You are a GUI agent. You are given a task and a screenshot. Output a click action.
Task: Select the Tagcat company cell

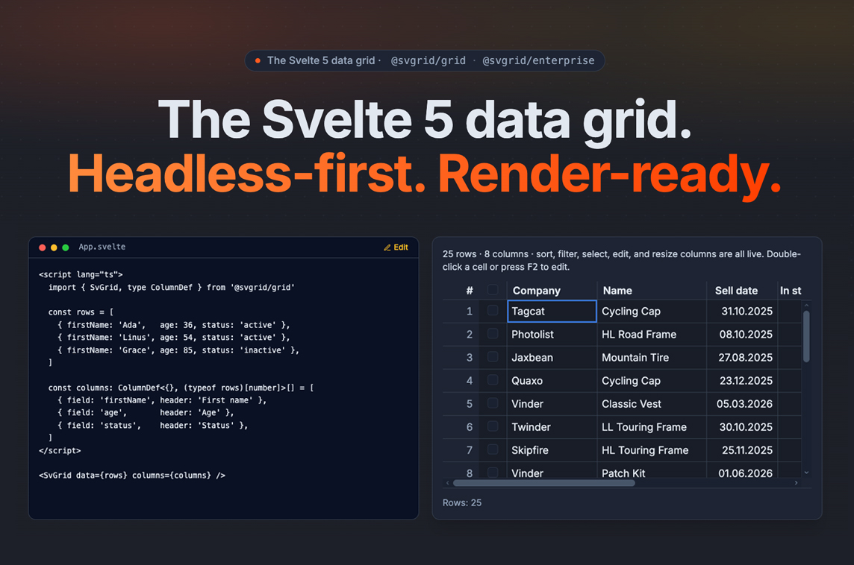pos(552,311)
